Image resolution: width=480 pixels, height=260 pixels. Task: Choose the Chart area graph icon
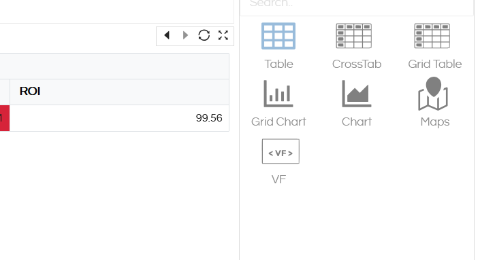pyautogui.click(x=357, y=94)
